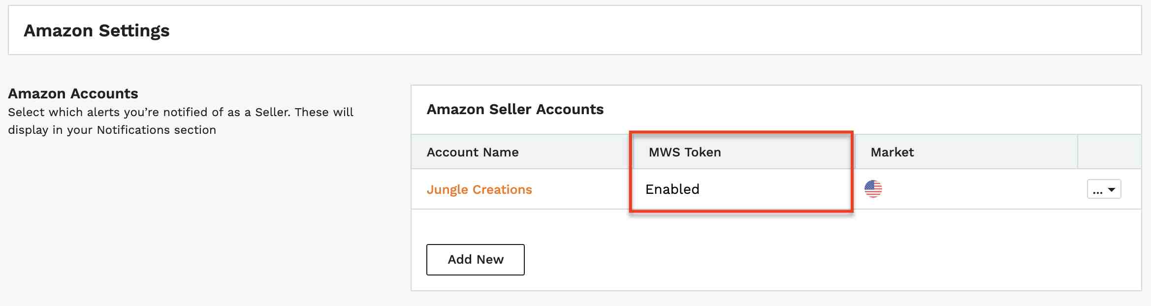
Task: Click the Notifications section text line
Action: pos(112,130)
